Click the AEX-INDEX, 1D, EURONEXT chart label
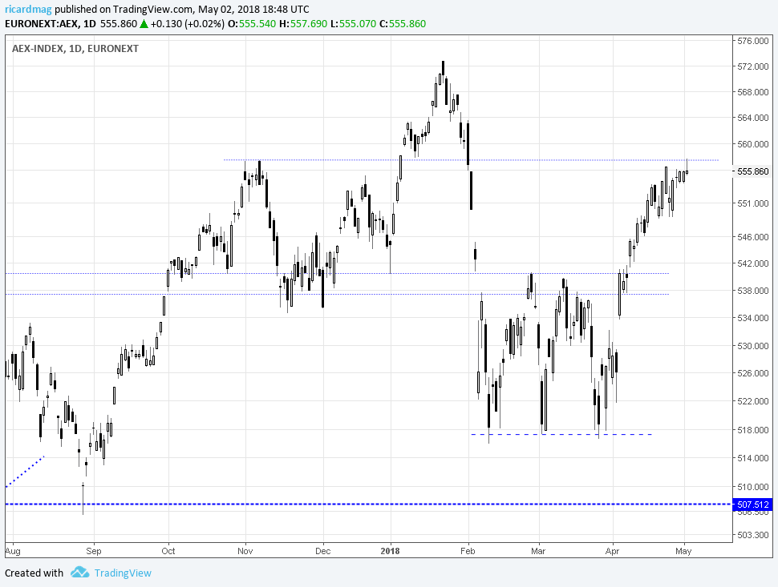 tap(75, 49)
